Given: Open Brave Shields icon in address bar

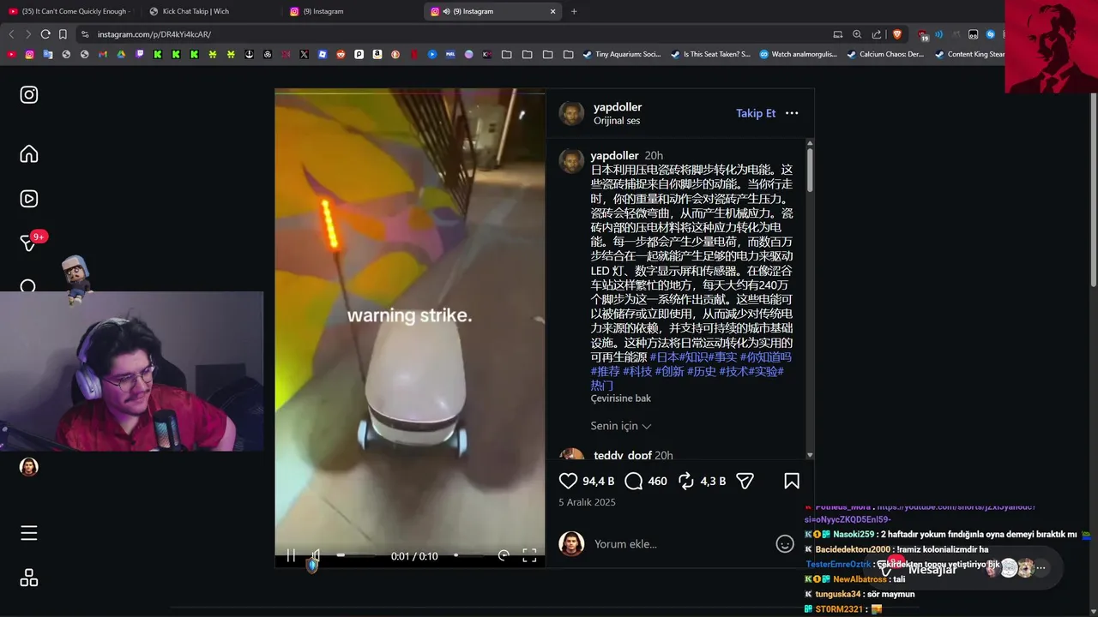Looking at the screenshot, I should 897,34.
